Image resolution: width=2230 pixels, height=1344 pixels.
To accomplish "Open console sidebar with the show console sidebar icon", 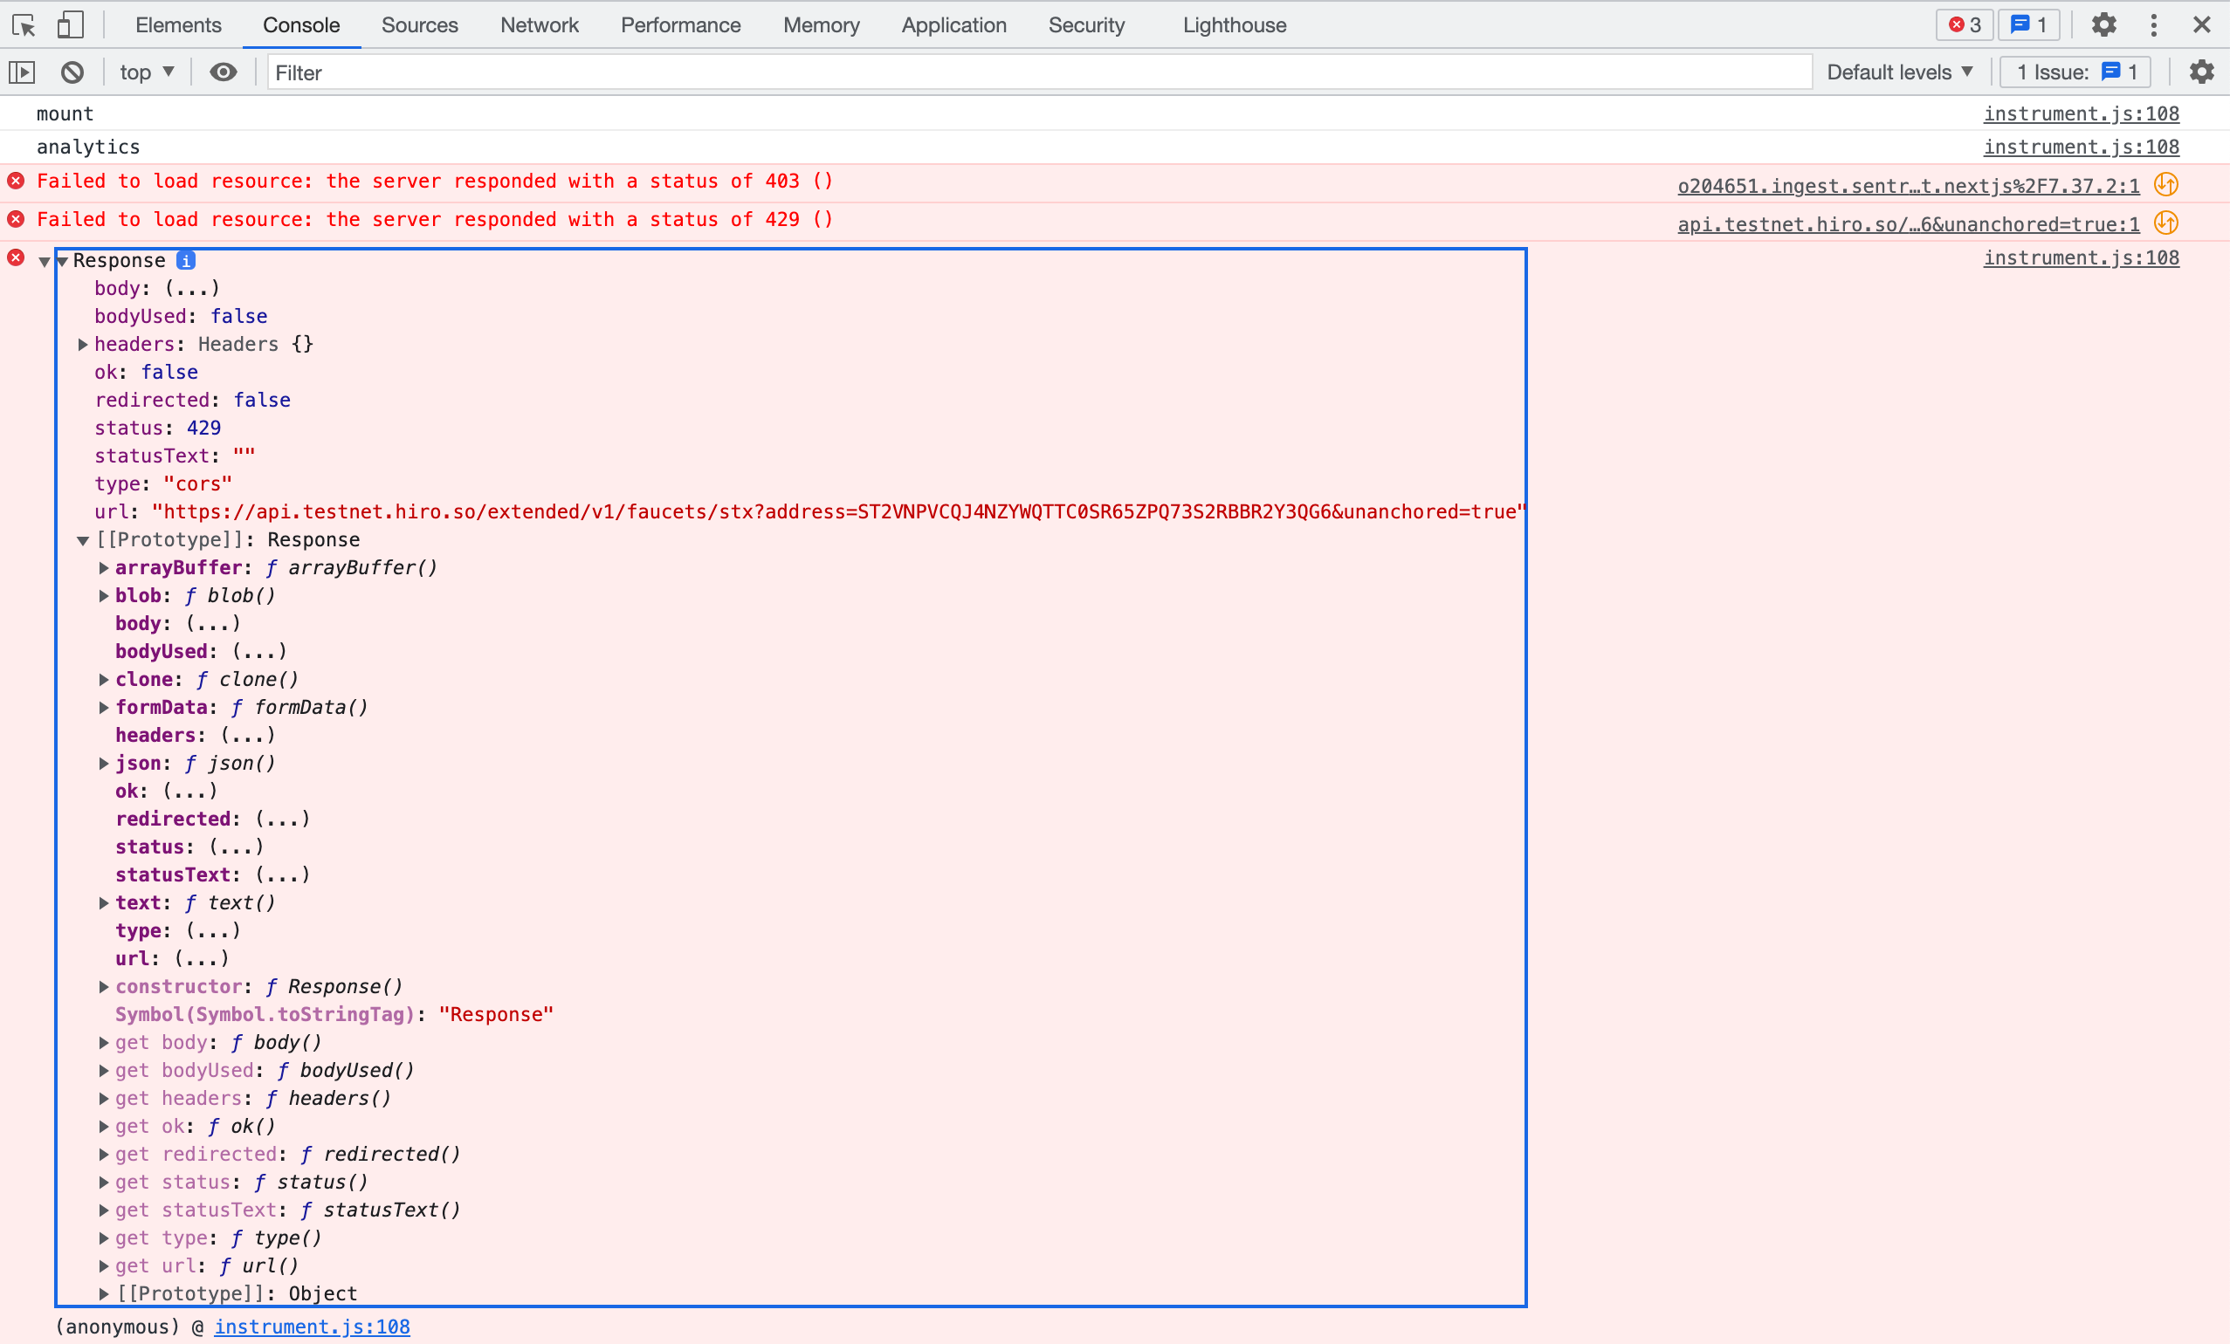I will 22,72.
